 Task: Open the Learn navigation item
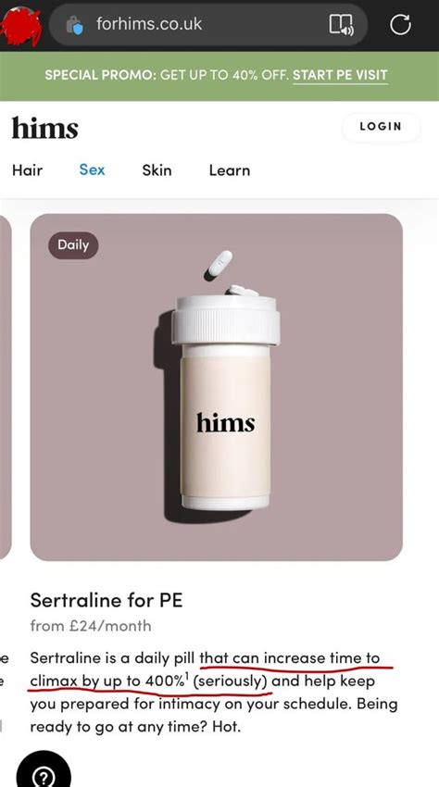[230, 170]
